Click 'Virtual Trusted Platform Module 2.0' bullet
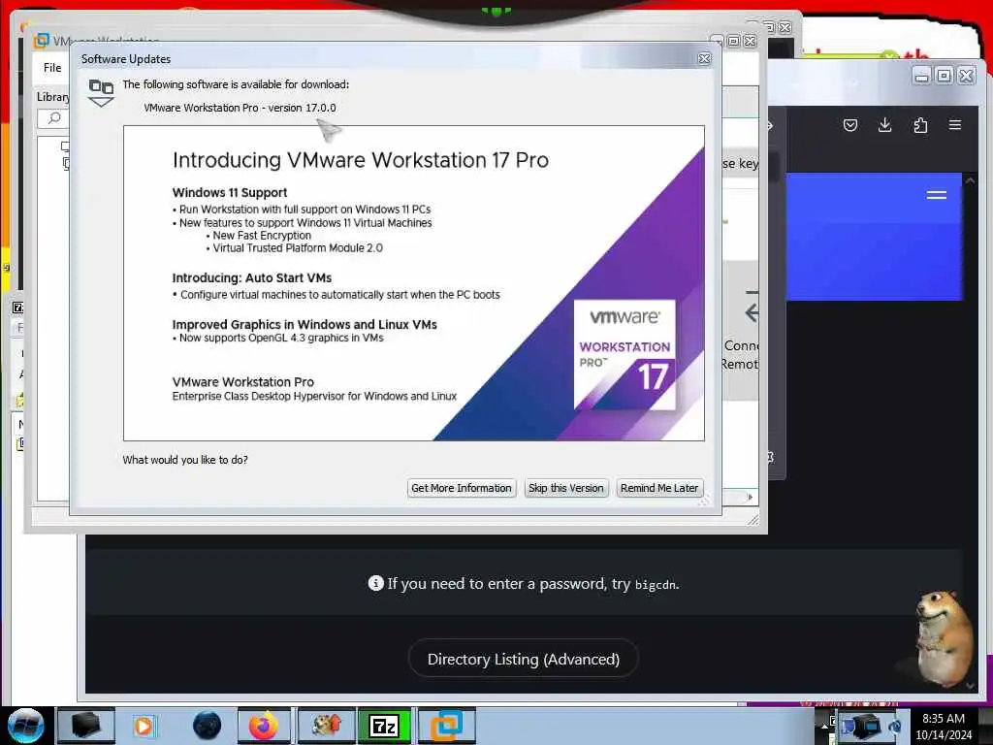 pyautogui.click(x=298, y=247)
